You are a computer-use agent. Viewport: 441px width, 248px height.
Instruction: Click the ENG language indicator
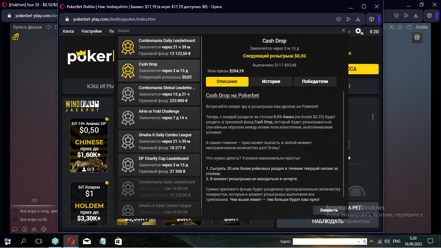point(396,241)
